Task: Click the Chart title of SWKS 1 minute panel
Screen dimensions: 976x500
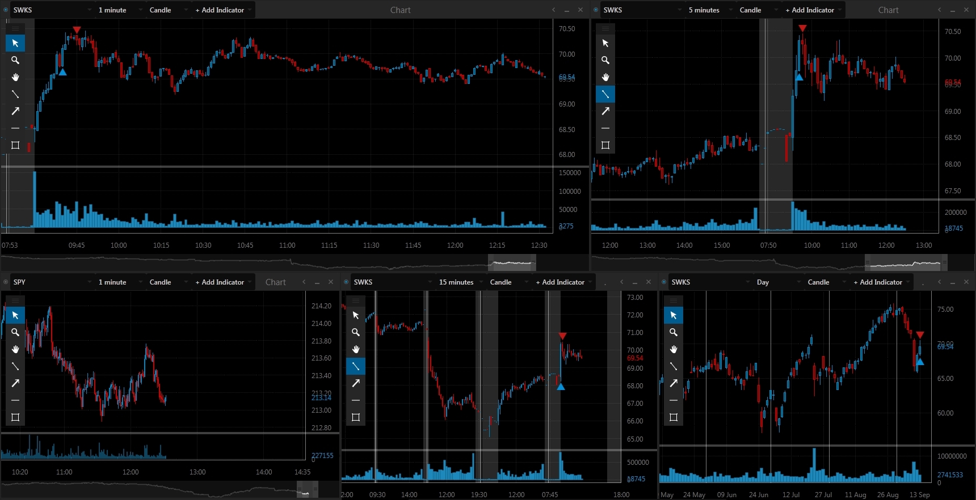Action: click(400, 10)
